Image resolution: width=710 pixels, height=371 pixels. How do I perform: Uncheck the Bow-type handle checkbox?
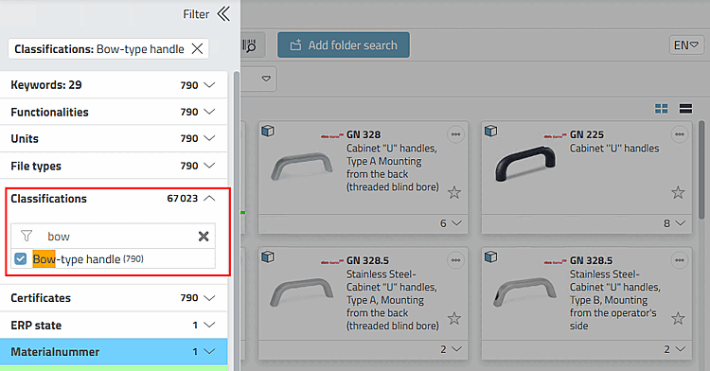pyautogui.click(x=21, y=258)
